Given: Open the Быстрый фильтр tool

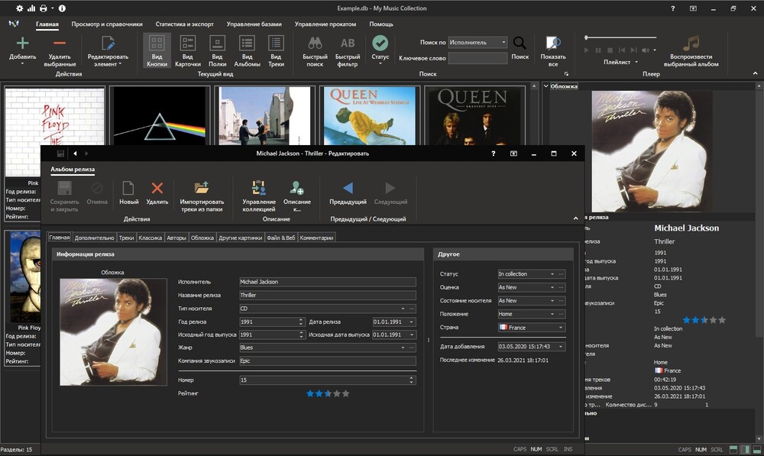Looking at the screenshot, I should [x=348, y=44].
